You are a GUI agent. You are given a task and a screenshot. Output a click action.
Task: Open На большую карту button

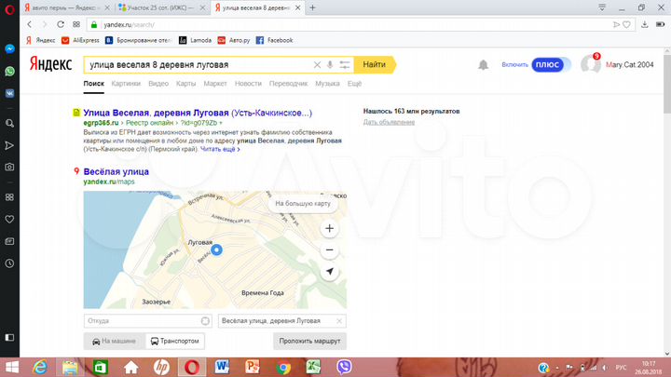[303, 204]
